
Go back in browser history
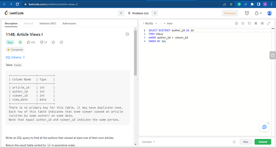click(4, 4)
